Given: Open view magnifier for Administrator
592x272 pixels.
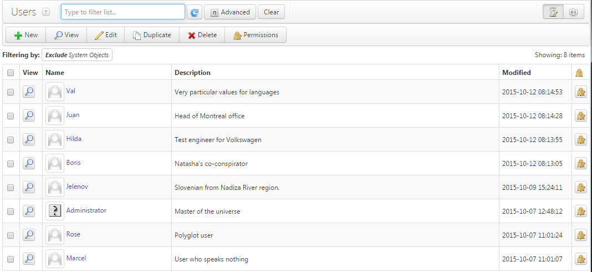Looking at the screenshot, I should tap(29, 211).
